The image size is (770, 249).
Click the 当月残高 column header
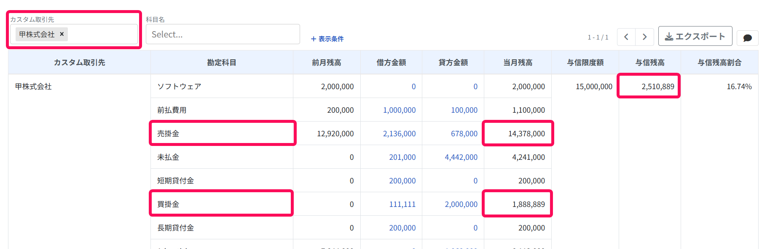pyautogui.click(x=518, y=62)
